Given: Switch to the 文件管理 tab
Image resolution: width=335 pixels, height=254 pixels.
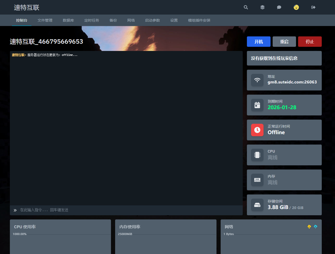Looking at the screenshot, I should pos(45,20).
